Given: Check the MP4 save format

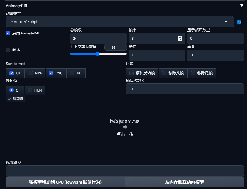Looking at the screenshot, I should pos(30,73).
